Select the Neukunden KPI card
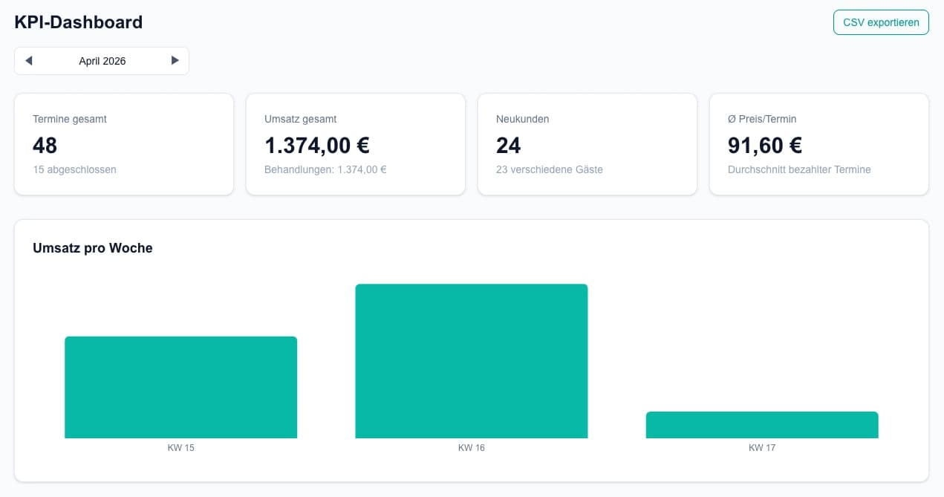 [587, 143]
